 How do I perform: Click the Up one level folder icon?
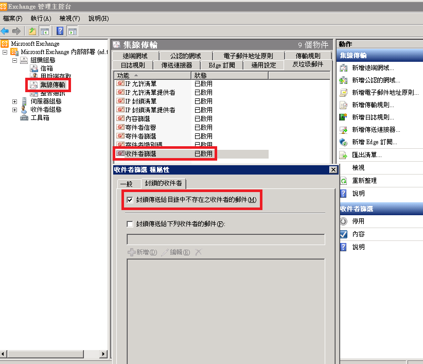32,31
